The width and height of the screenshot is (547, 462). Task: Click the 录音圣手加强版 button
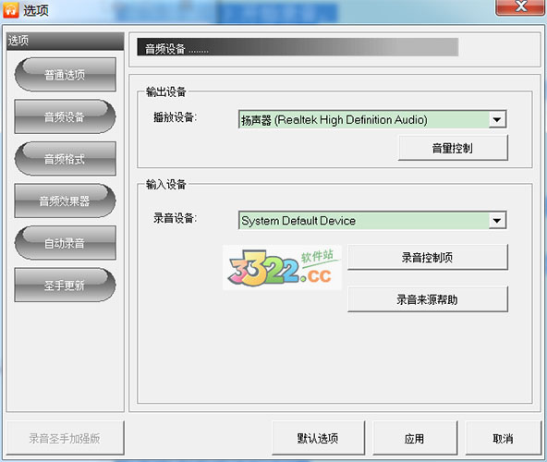(x=66, y=438)
